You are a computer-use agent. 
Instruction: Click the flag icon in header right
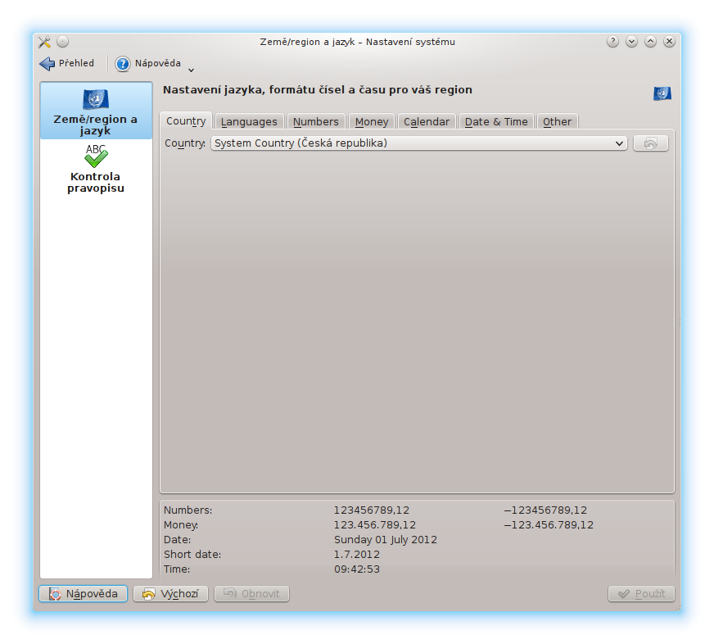[662, 93]
